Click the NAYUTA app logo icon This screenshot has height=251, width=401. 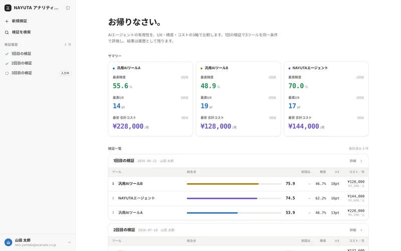coord(8,8)
